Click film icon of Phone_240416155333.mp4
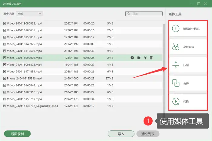The image size is (212, 141). pos(5,78)
